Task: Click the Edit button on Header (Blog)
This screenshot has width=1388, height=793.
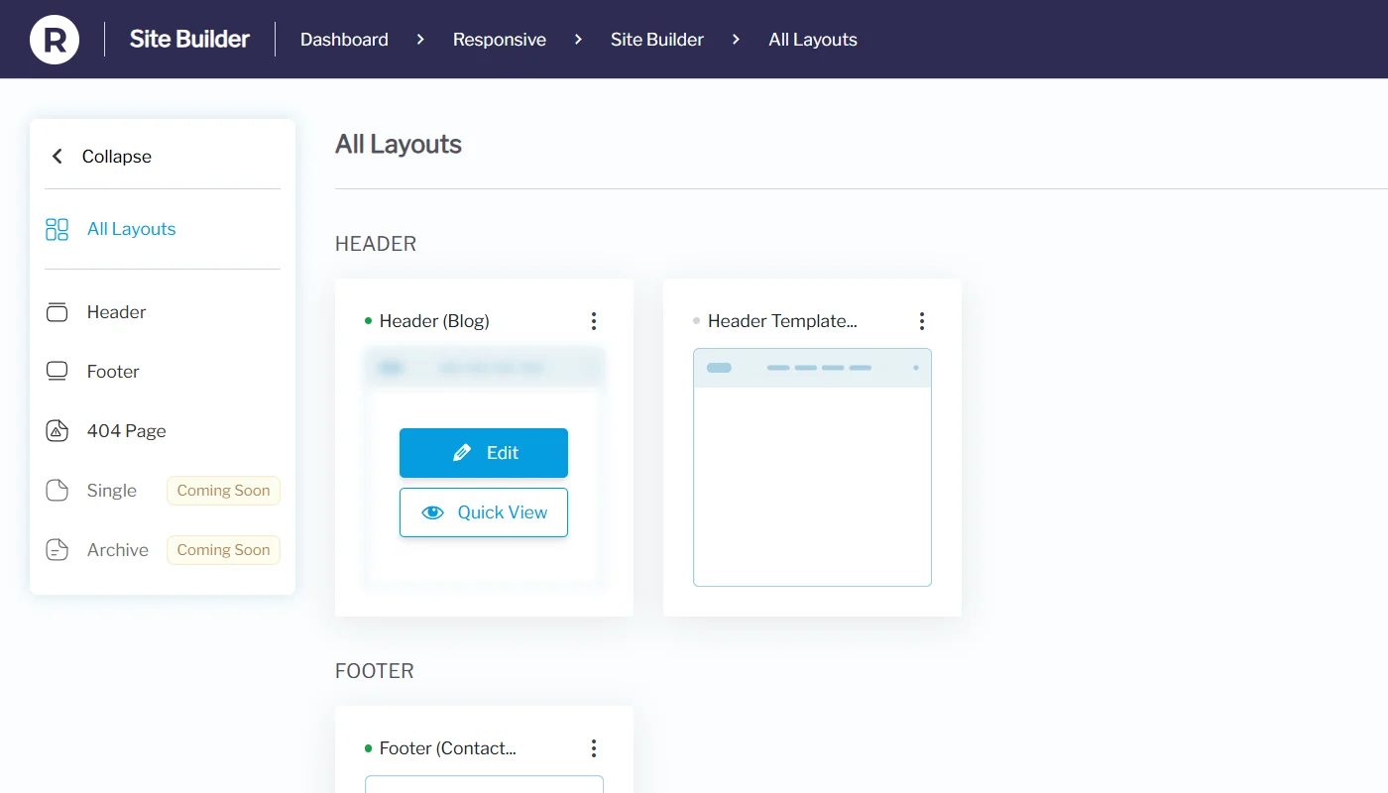Action: (x=484, y=453)
